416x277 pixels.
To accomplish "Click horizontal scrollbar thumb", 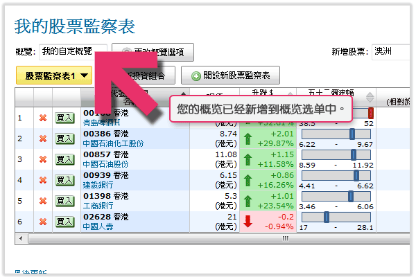I will pos(219,239).
